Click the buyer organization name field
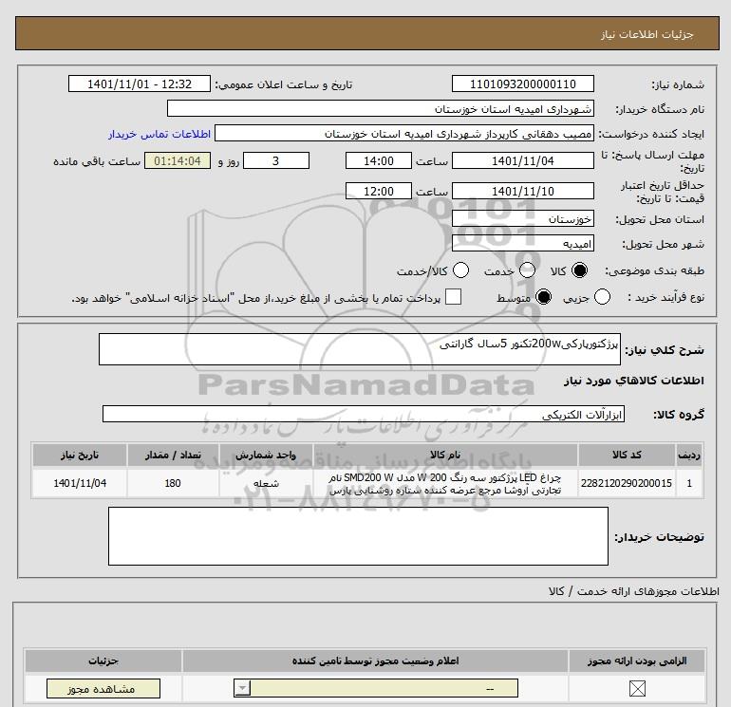 [381, 108]
